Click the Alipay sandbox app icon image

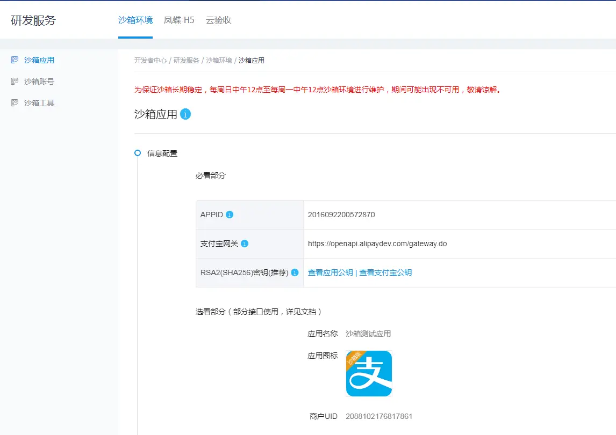(369, 373)
